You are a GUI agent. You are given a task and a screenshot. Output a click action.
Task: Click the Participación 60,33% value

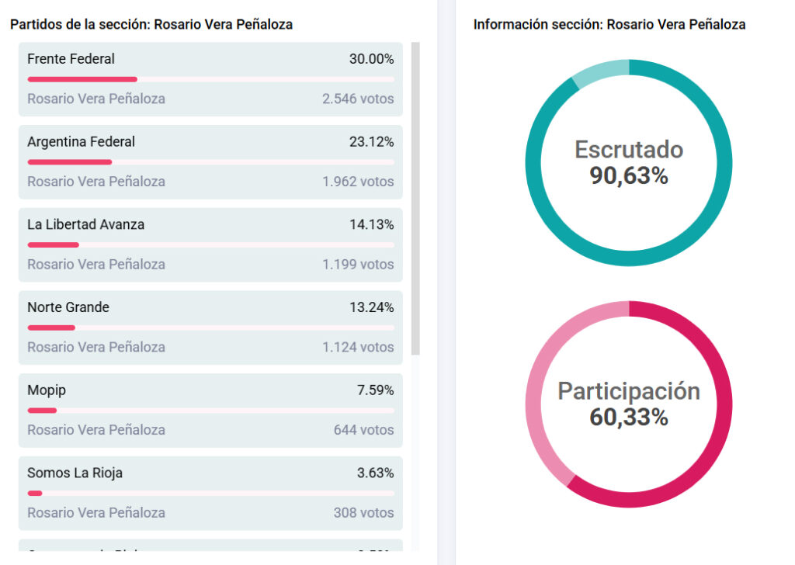tap(629, 418)
